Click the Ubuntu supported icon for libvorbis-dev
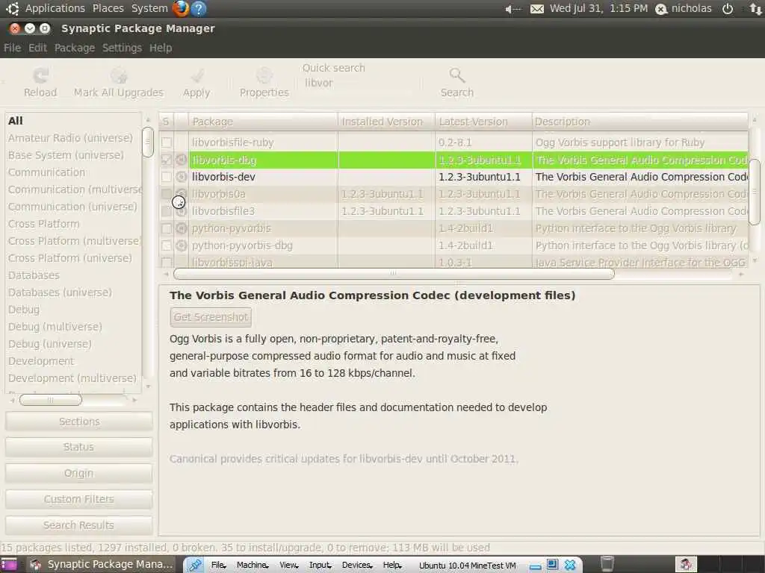This screenshot has width=765, height=573. pos(181,177)
